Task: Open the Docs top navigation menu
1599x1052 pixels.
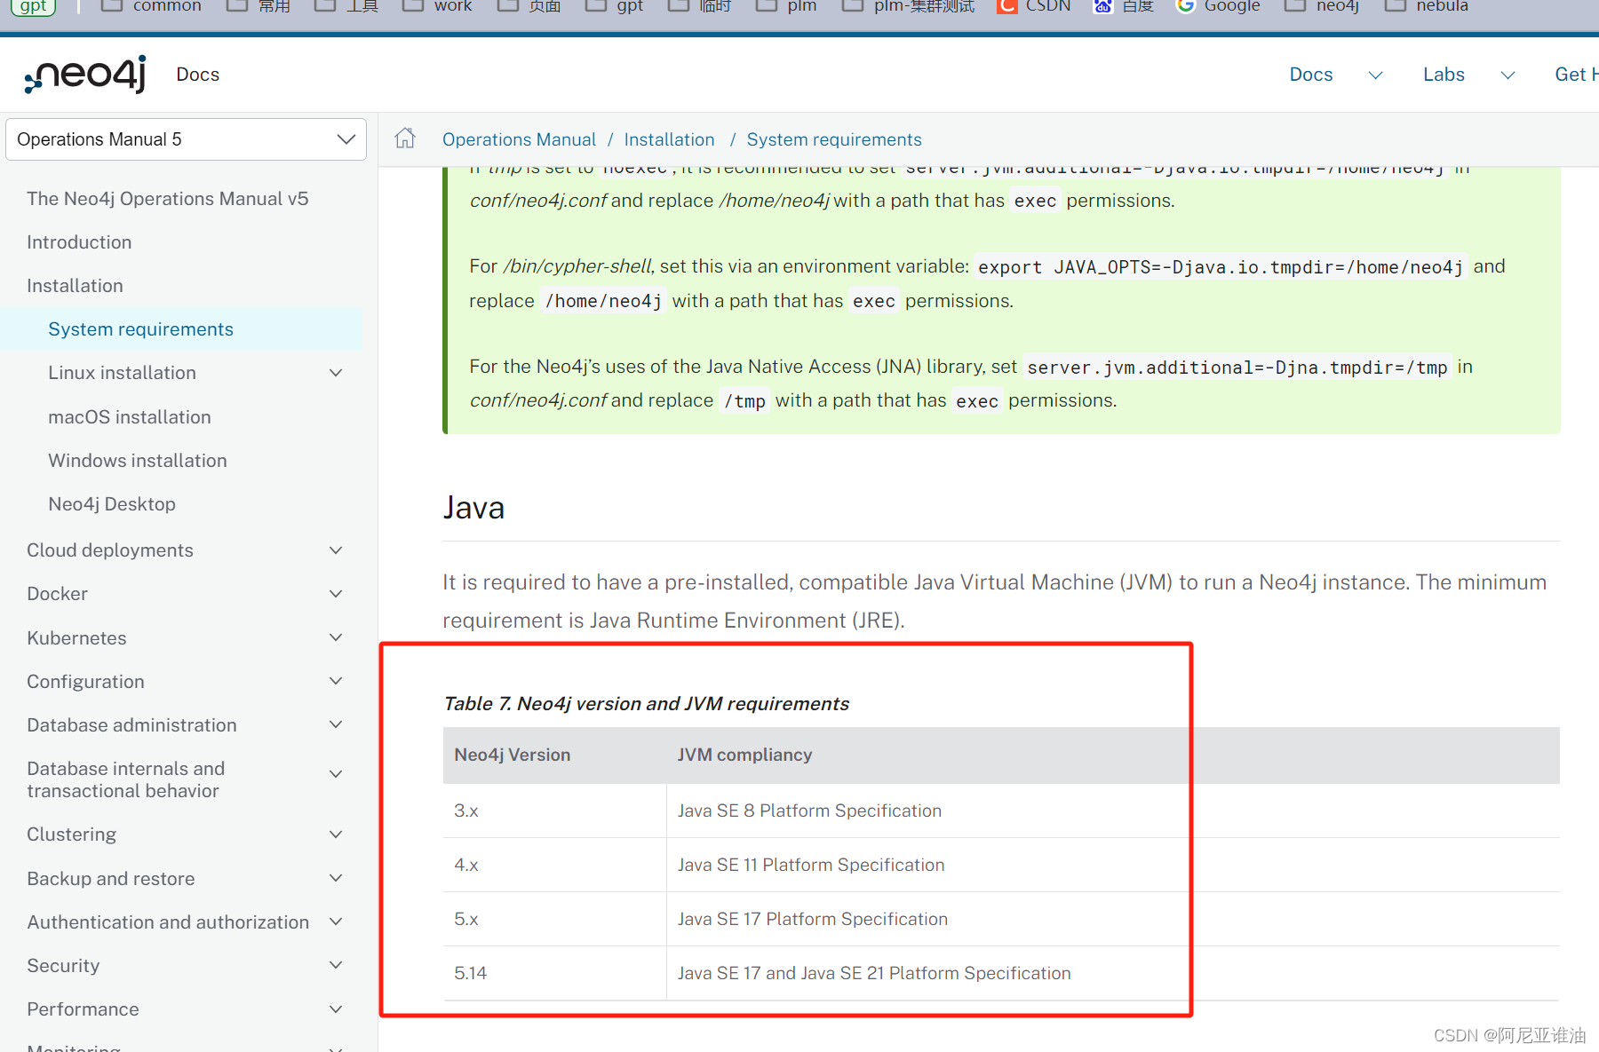Action: pos(1311,75)
